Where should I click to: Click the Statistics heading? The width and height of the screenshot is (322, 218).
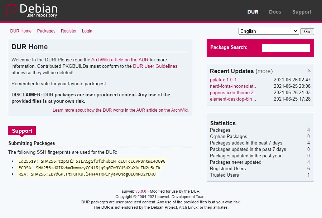click(223, 123)
